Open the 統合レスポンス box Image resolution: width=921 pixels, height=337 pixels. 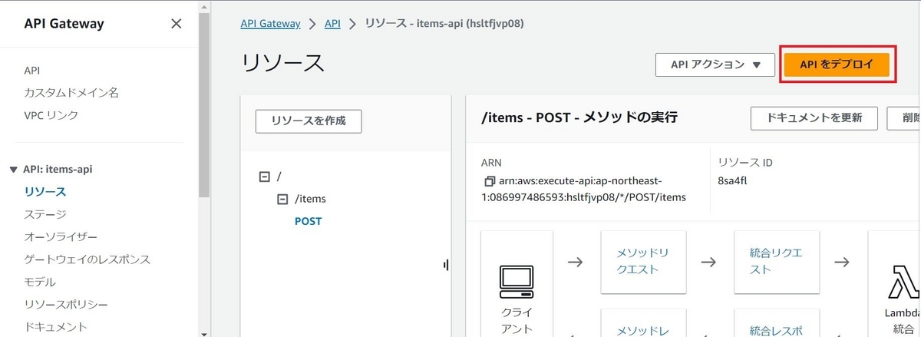point(776,322)
